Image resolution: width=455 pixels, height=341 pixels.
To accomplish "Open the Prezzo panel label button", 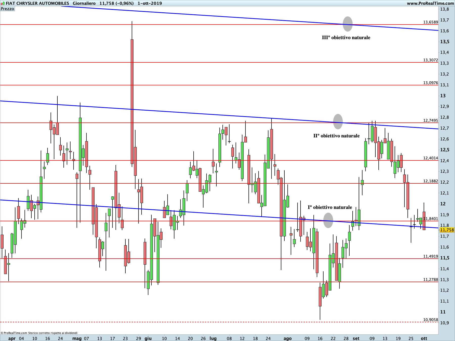I will pos(7,9).
